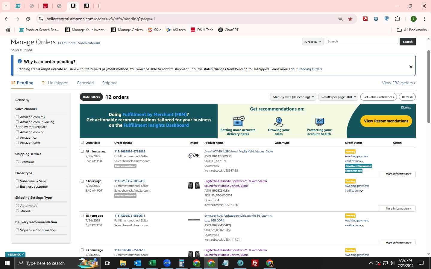This screenshot has height=269, width=431.
Task: Open Excel from taskbar
Action: tap(152, 263)
